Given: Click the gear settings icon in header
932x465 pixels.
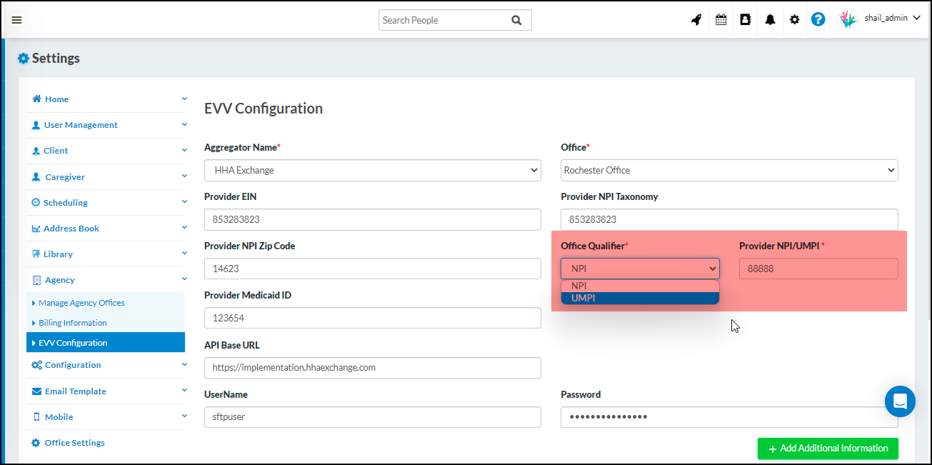Looking at the screenshot, I should (794, 20).
